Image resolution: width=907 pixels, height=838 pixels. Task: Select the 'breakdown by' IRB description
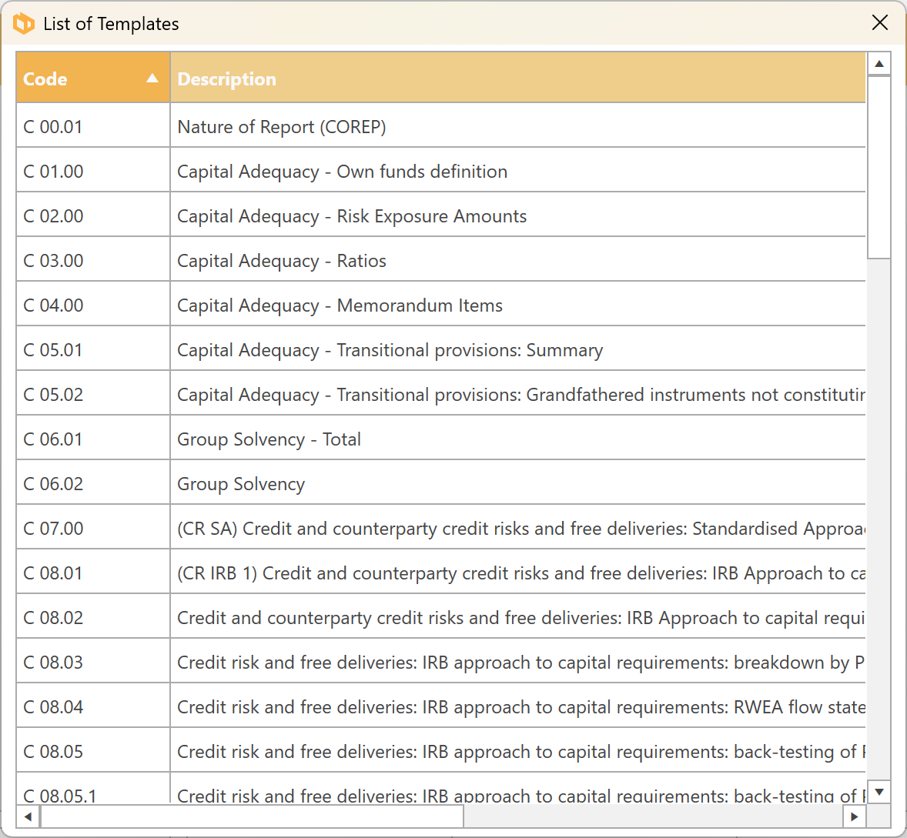point(518,662)
